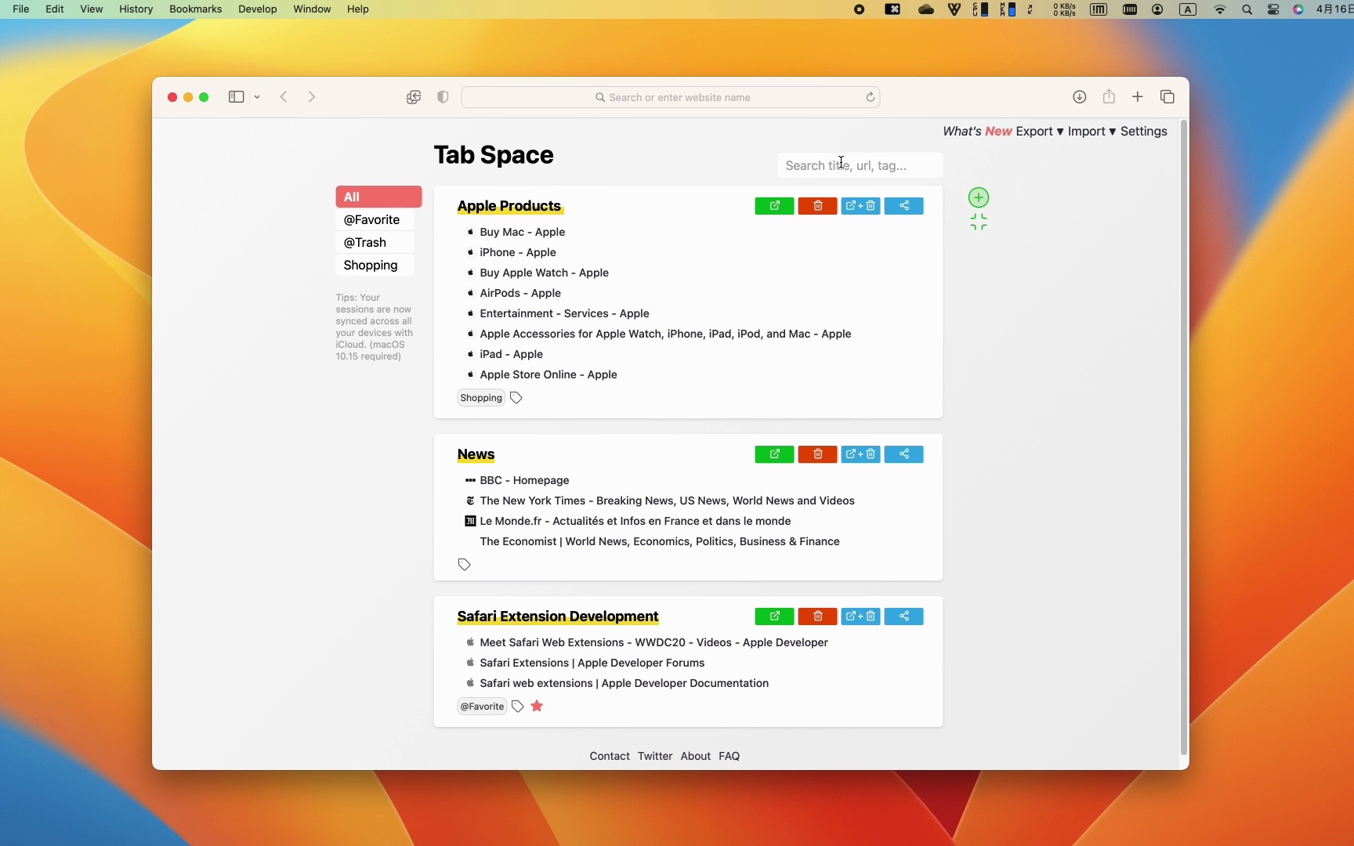Open all Safari Extension Development tabs
This screenshot has width=1354, height=846.
(x=774, y=616)
